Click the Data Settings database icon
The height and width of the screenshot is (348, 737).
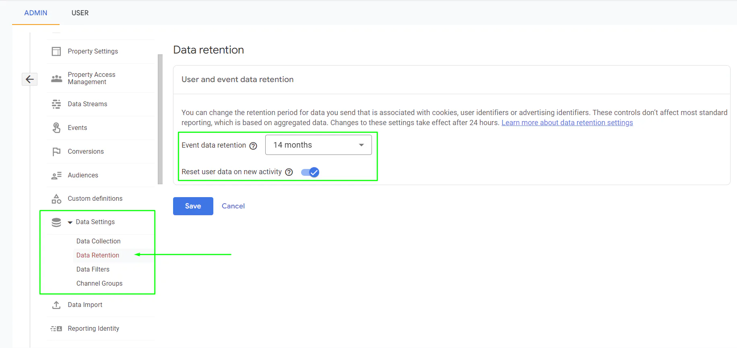coord(56,222)
